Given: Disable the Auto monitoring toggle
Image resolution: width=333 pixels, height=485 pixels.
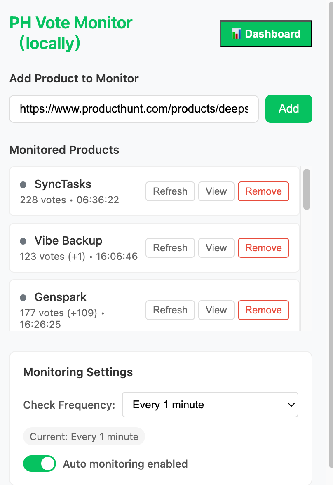Looking at the screenshot, I should [x=40, y=464].
